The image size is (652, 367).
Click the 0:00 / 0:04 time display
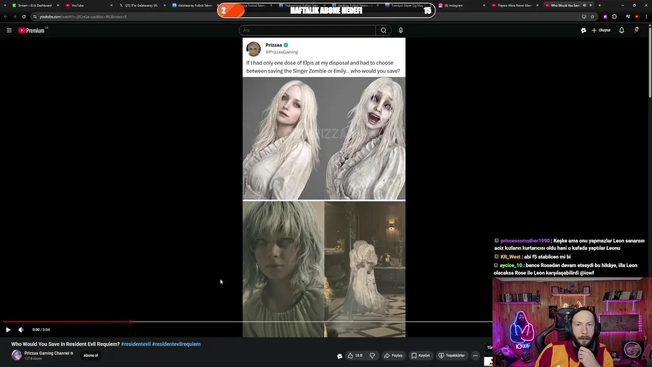pyautogui.click(x=41, y=330)
